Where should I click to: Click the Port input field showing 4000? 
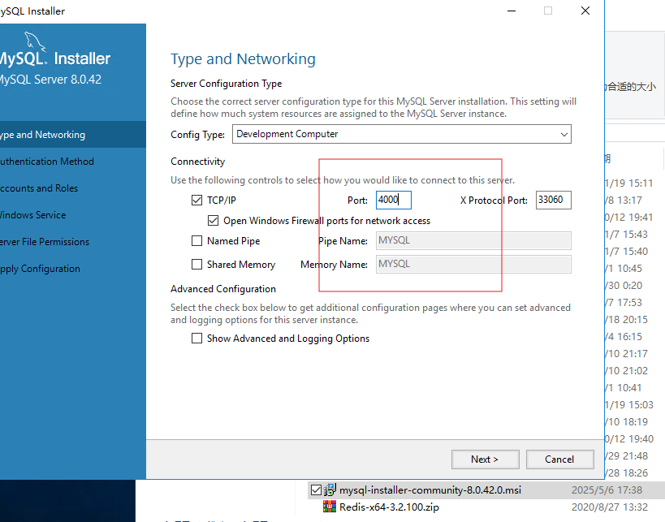tap(394, 200)
